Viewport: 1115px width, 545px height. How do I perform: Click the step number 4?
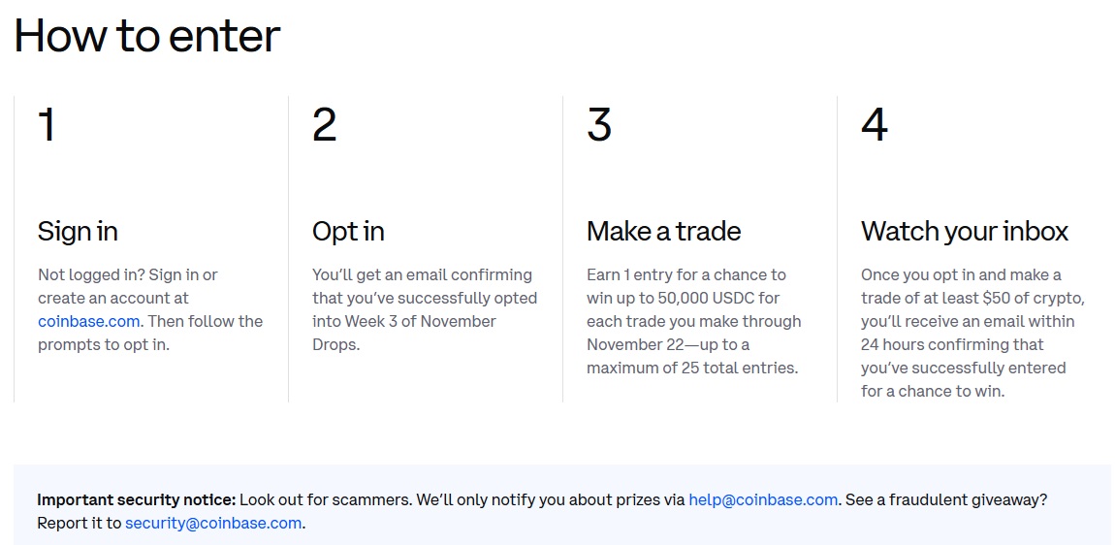click(874, 126)
